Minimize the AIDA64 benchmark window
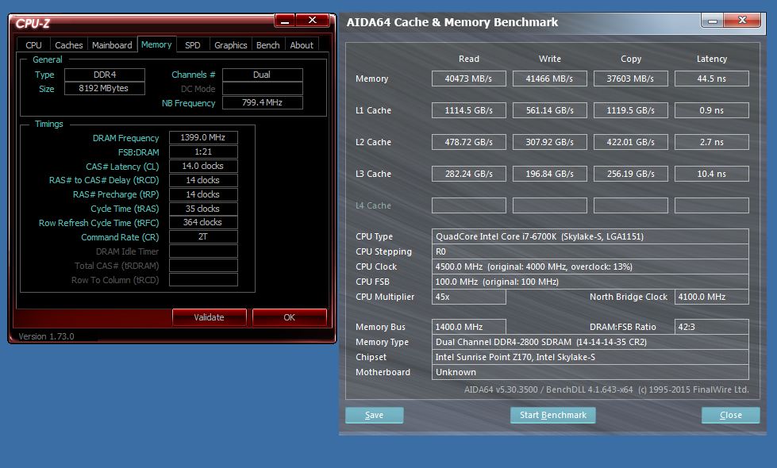 point(713,21)
